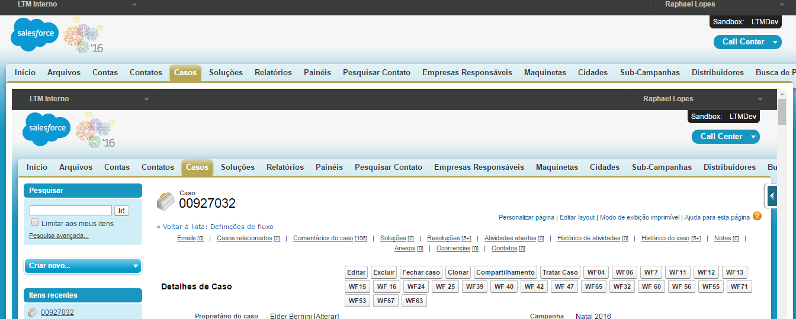Click the outer Sandbox LTMDev label
The width and height of the screenshot is (796, 319).
(x=746, y=22)
